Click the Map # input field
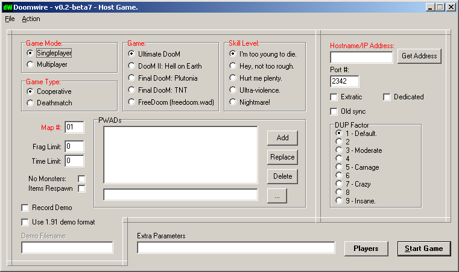Image resolution: width=459 pixels, height=272 pixels. 74,128
